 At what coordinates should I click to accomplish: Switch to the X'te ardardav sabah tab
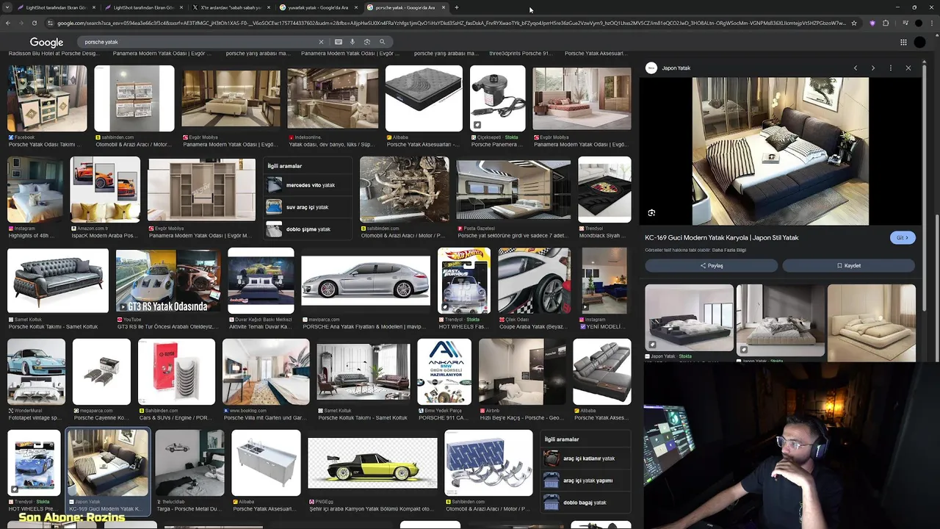click(231, 7)
